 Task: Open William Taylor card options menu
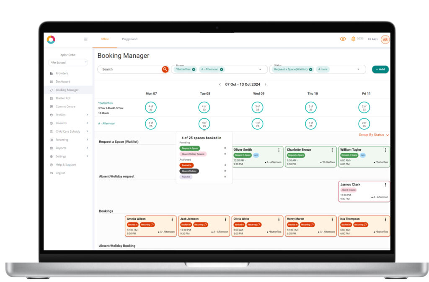tap(385, 150)
